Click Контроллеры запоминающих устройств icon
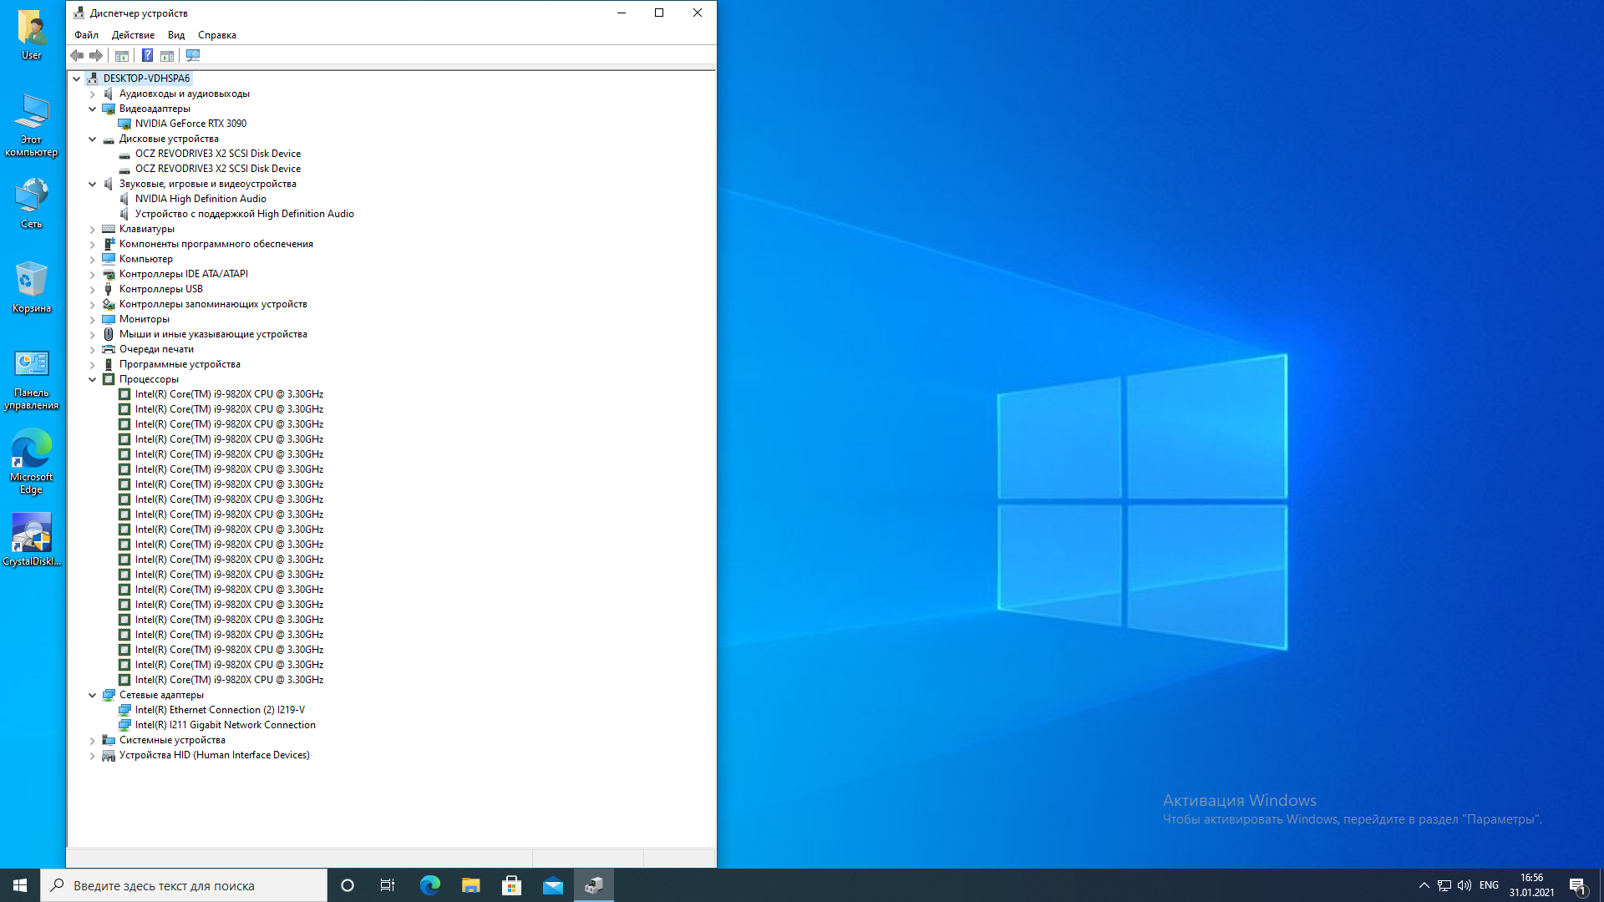The image size is (1604, 902). pos(109,304)
